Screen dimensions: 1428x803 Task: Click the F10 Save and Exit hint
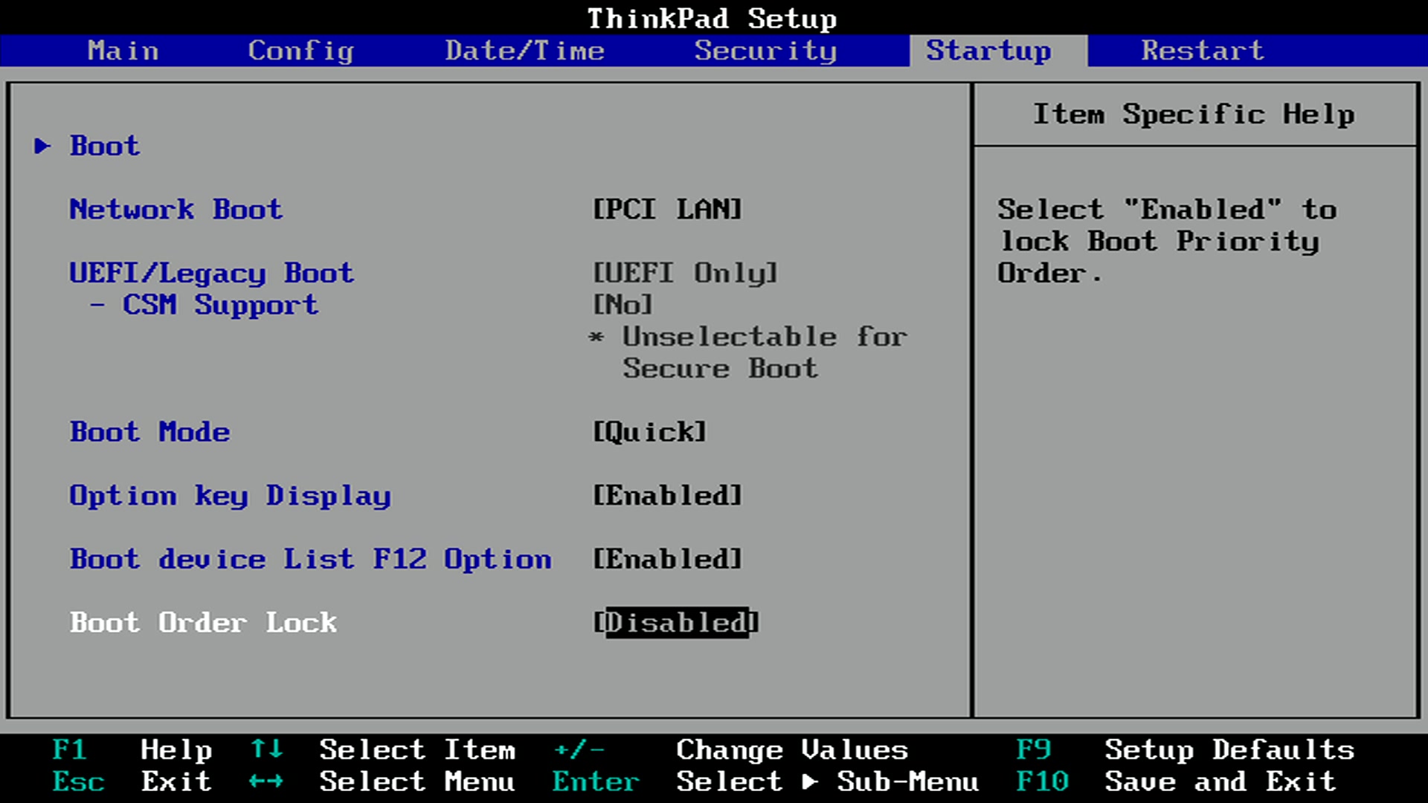[1176, 781]
